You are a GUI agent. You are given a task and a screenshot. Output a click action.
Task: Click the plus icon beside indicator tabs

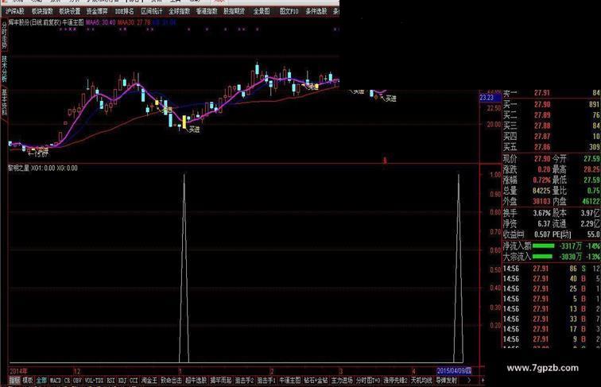point(483,380)
